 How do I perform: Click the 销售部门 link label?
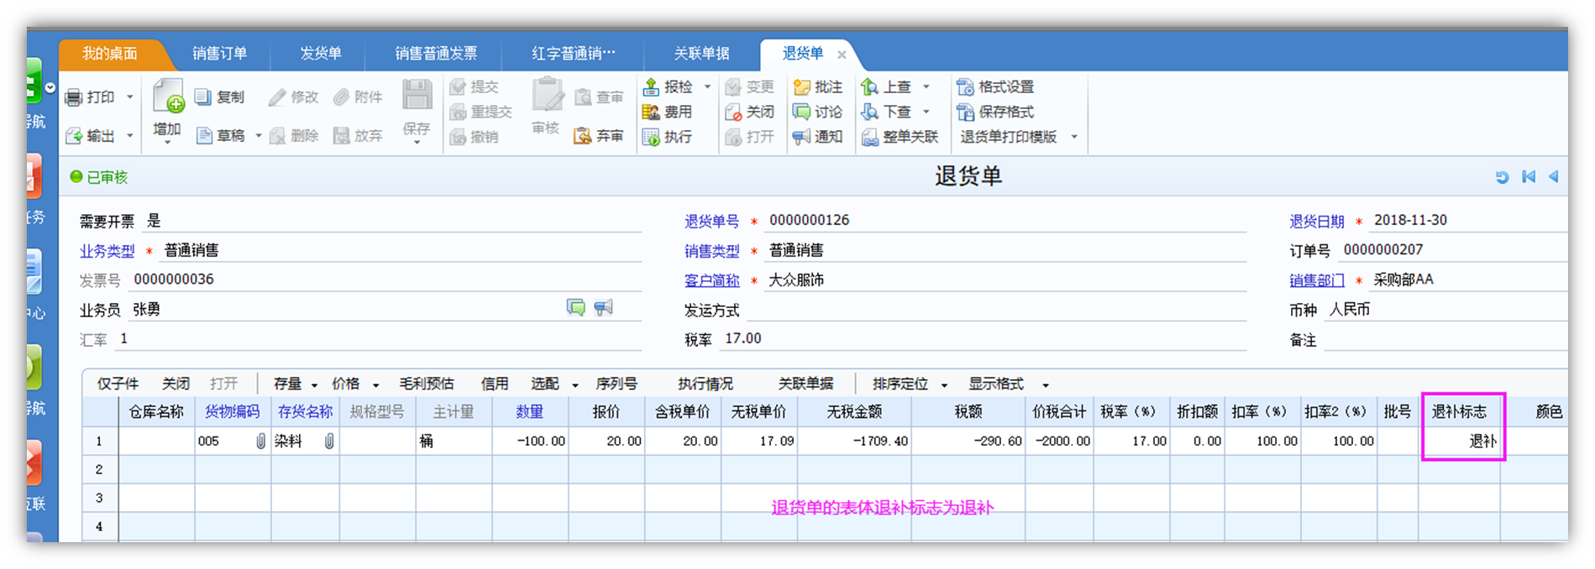click(1317, 280)
